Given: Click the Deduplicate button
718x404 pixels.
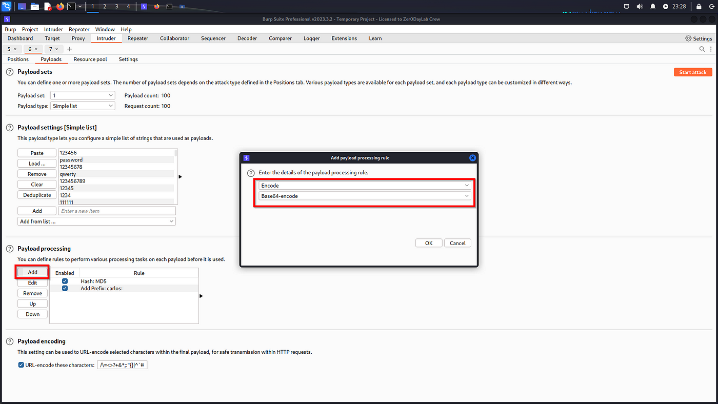Looking at the screenshot, I should [x=37, y=195].
